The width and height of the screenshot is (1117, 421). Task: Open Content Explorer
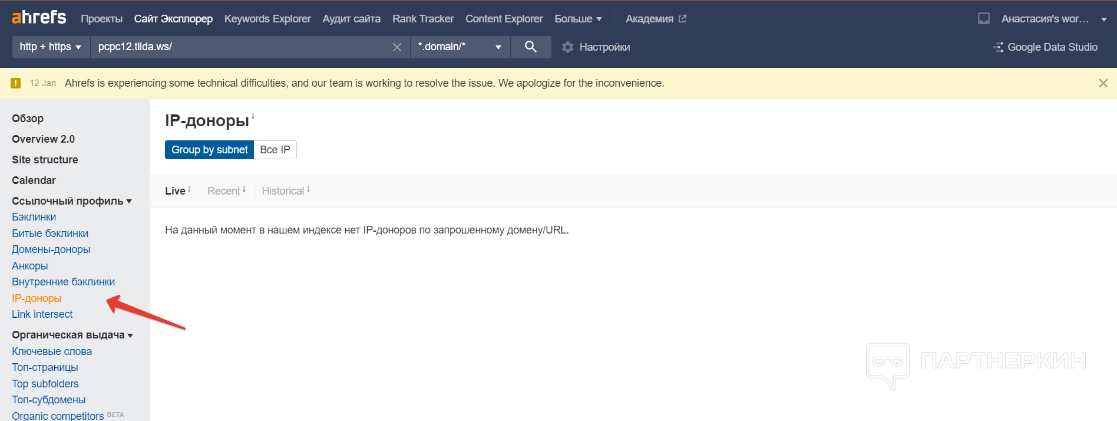[x=504, y=19]
